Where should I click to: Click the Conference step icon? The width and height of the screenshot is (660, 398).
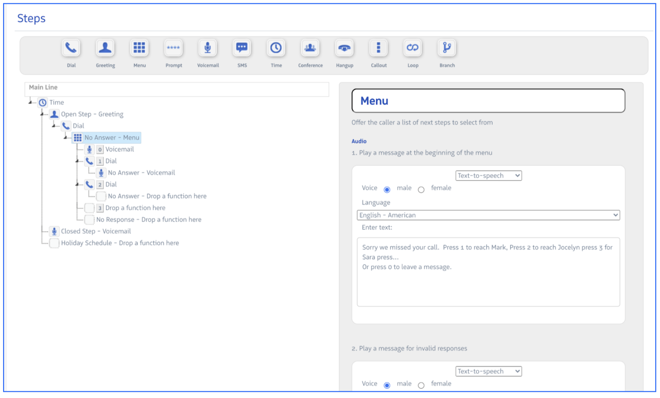click(310, 48)
